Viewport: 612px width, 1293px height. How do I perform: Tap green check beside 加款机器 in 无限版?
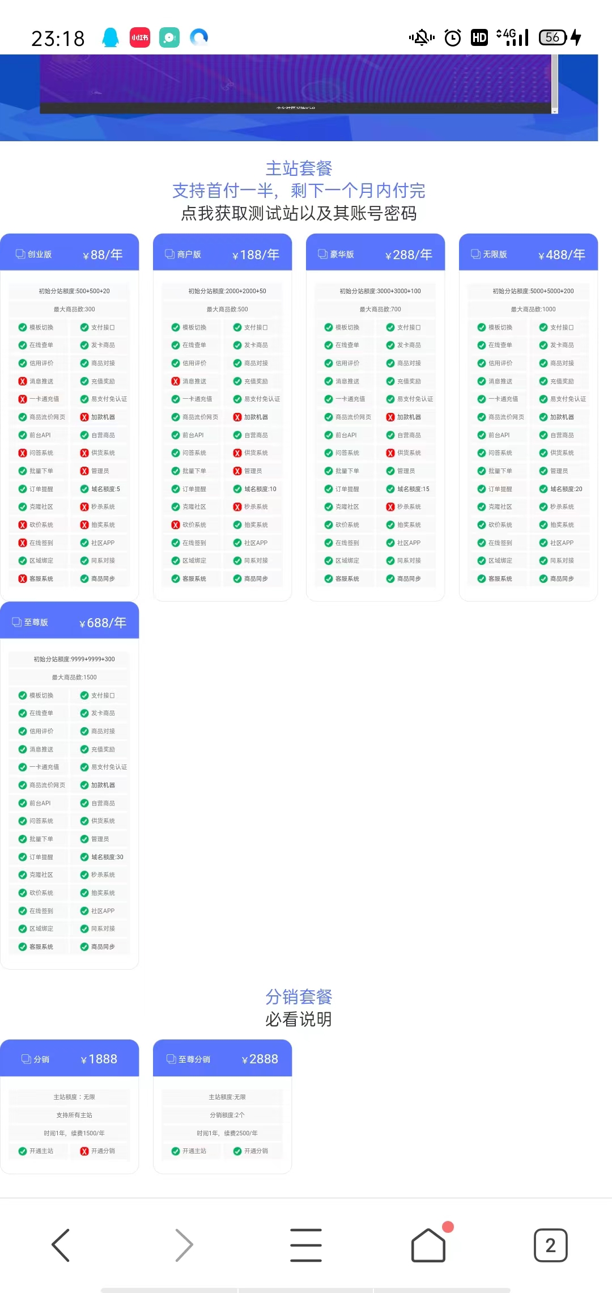coord(543,417)
